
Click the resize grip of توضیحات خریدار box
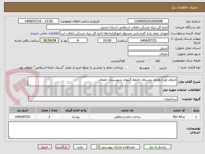pyautogui.click(x=10, y=137)
